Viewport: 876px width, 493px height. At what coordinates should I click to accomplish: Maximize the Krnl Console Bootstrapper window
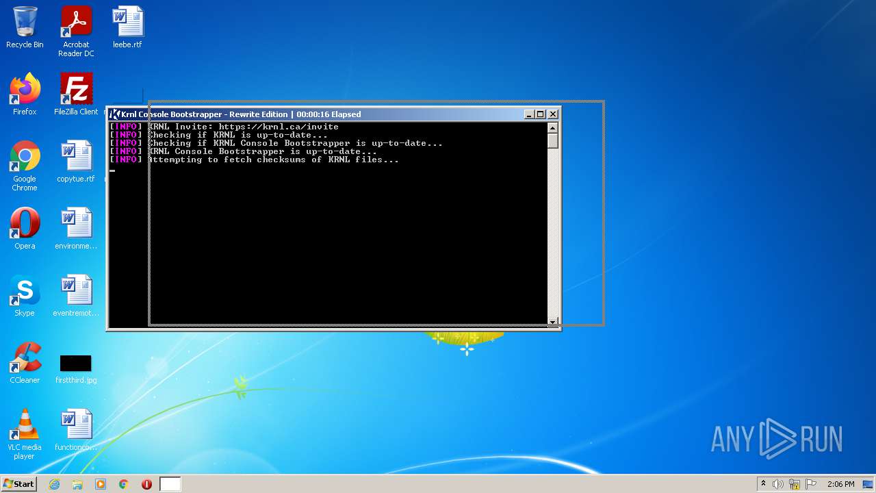(x=541, y=114)
